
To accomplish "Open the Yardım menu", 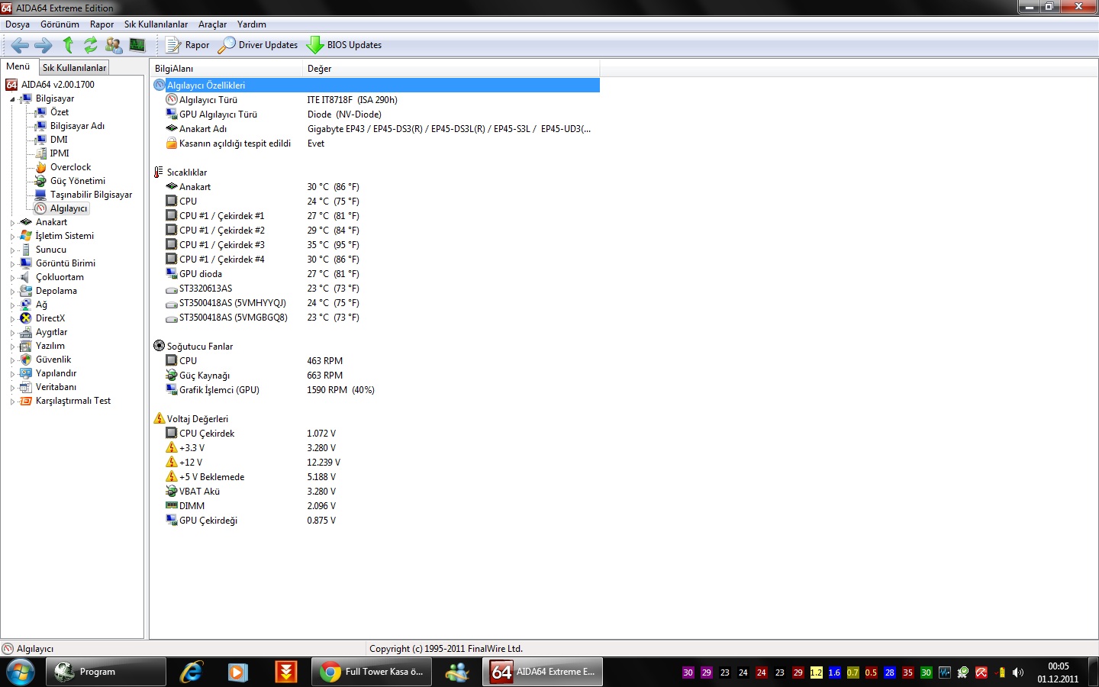I will pyautogui.click(x=251, y=24).
